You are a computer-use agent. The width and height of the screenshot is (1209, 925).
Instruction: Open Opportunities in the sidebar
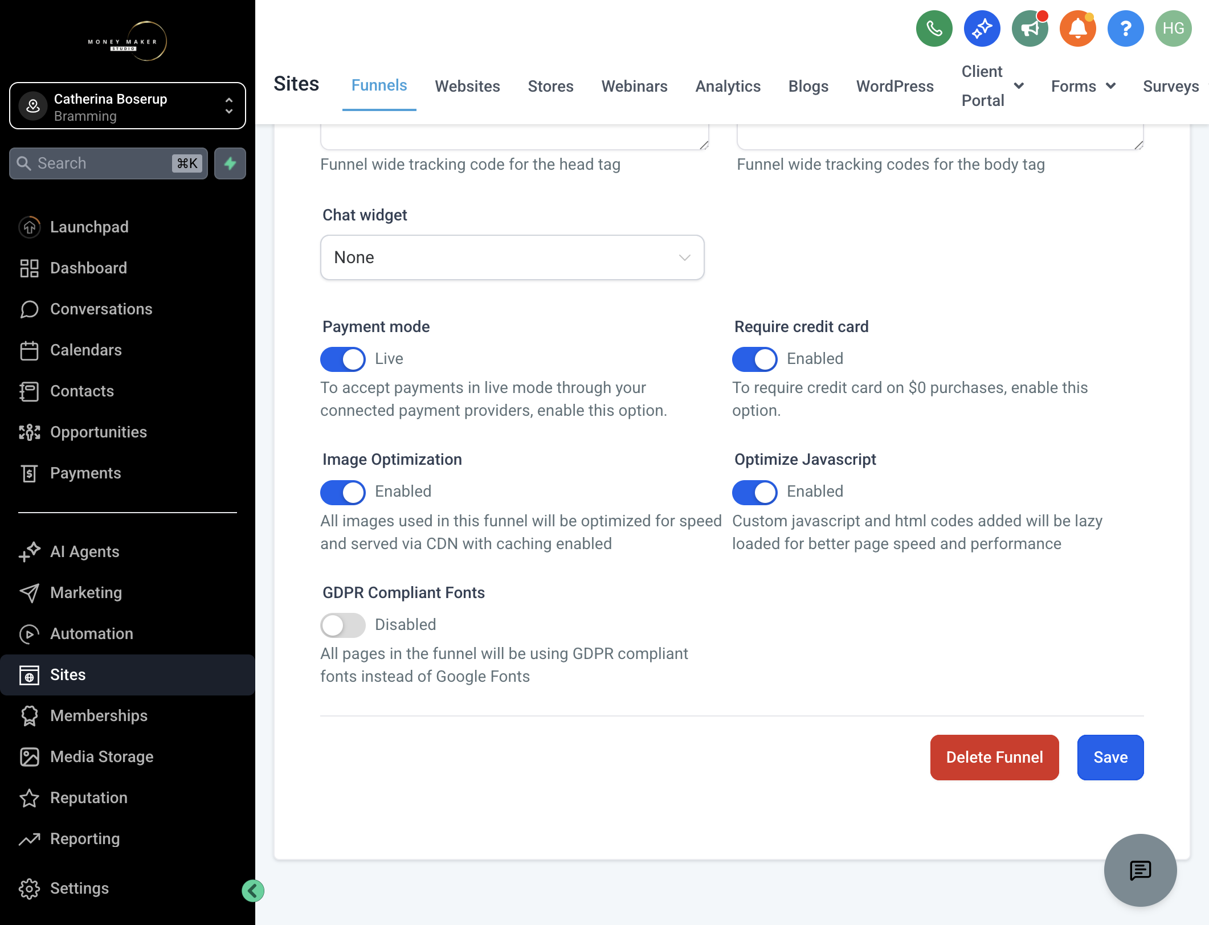point(128,432)
